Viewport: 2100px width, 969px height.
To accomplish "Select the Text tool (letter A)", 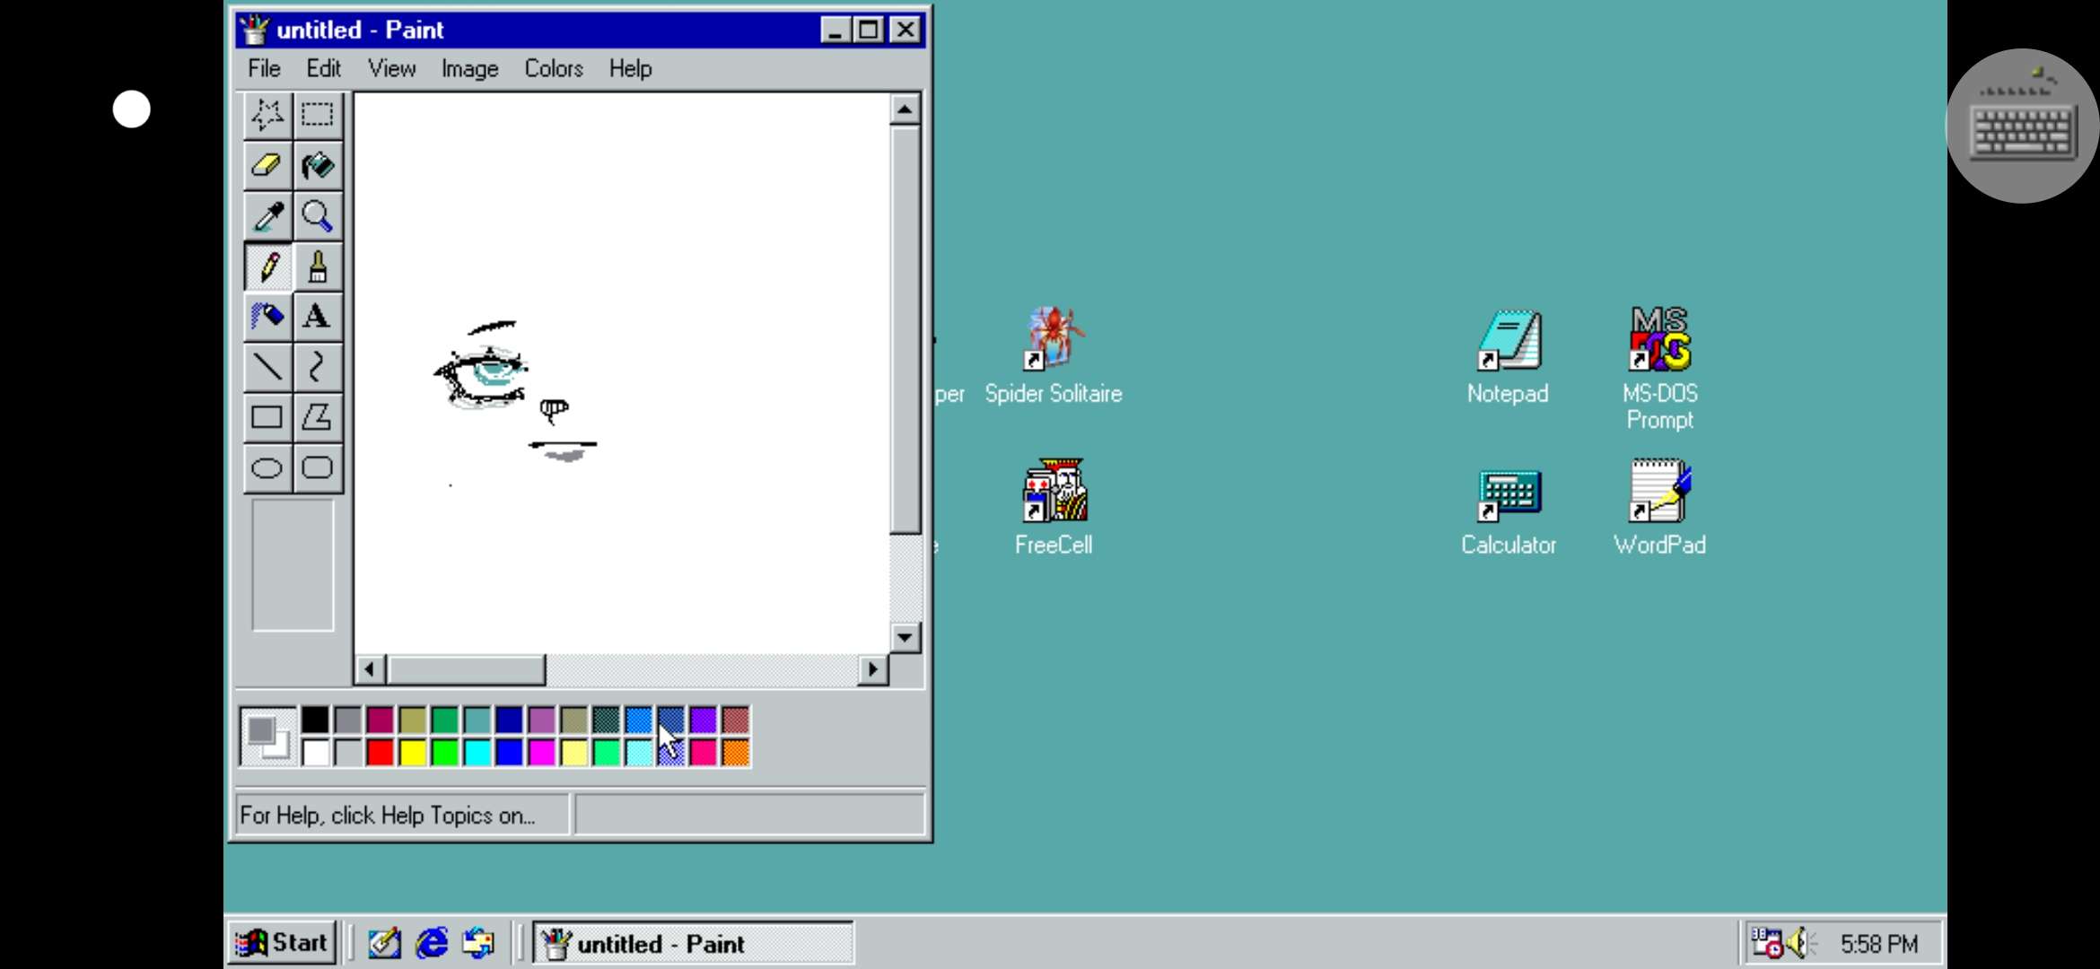I will pos(318,317).
